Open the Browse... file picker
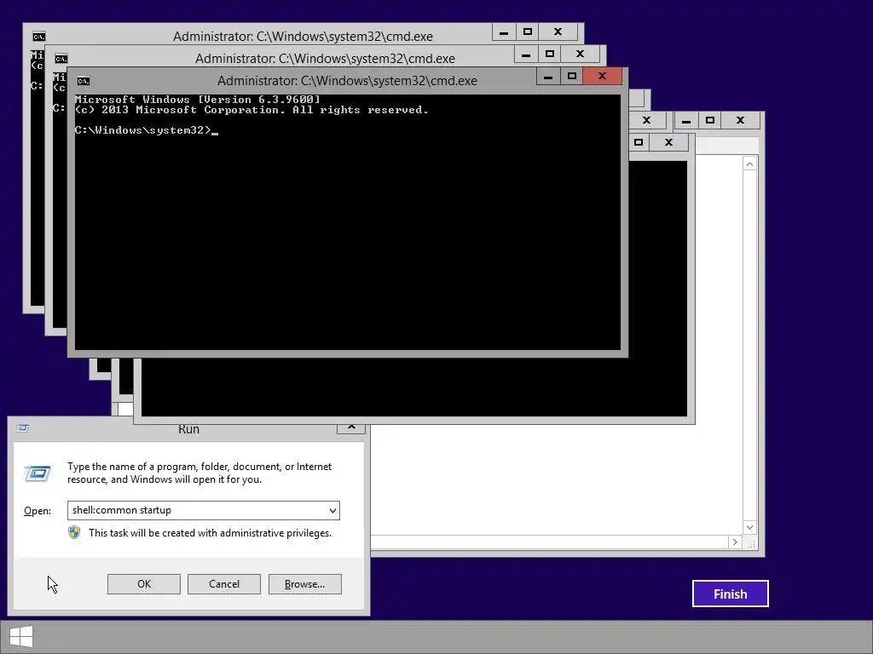The height and width of the screenshot is (654, 873). coord(304,584)
